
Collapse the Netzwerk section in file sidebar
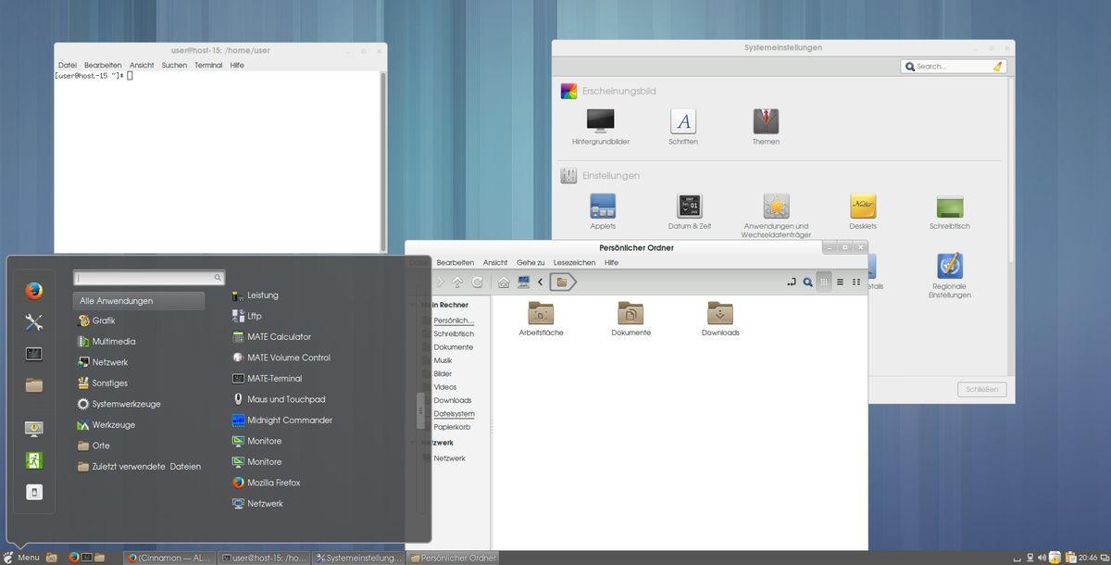tap(414, 443)
